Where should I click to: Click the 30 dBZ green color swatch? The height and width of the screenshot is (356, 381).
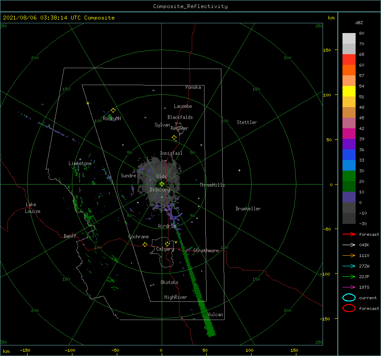(349, 176)
